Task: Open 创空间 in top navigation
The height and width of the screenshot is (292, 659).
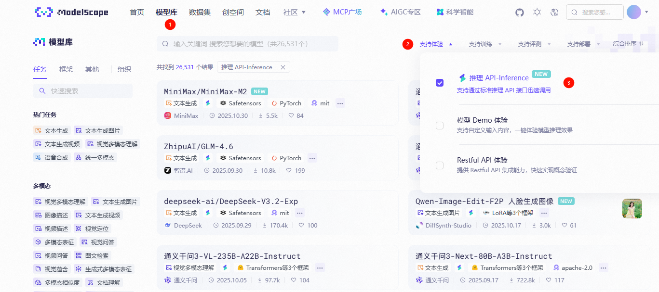Action: [233, 12]
